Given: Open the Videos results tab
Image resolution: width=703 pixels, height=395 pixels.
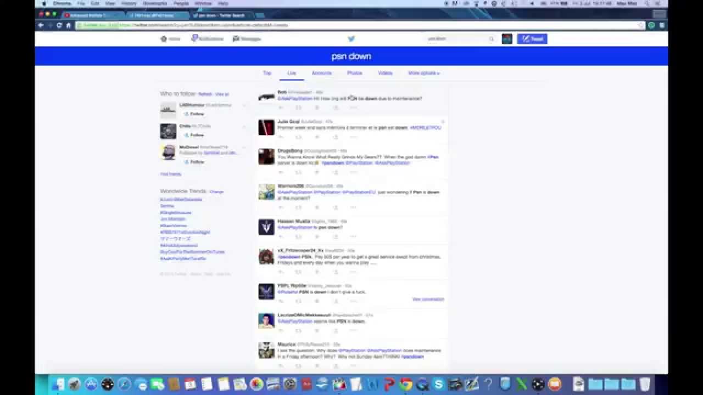Looking at the screenshot, I should coord(385,73).
